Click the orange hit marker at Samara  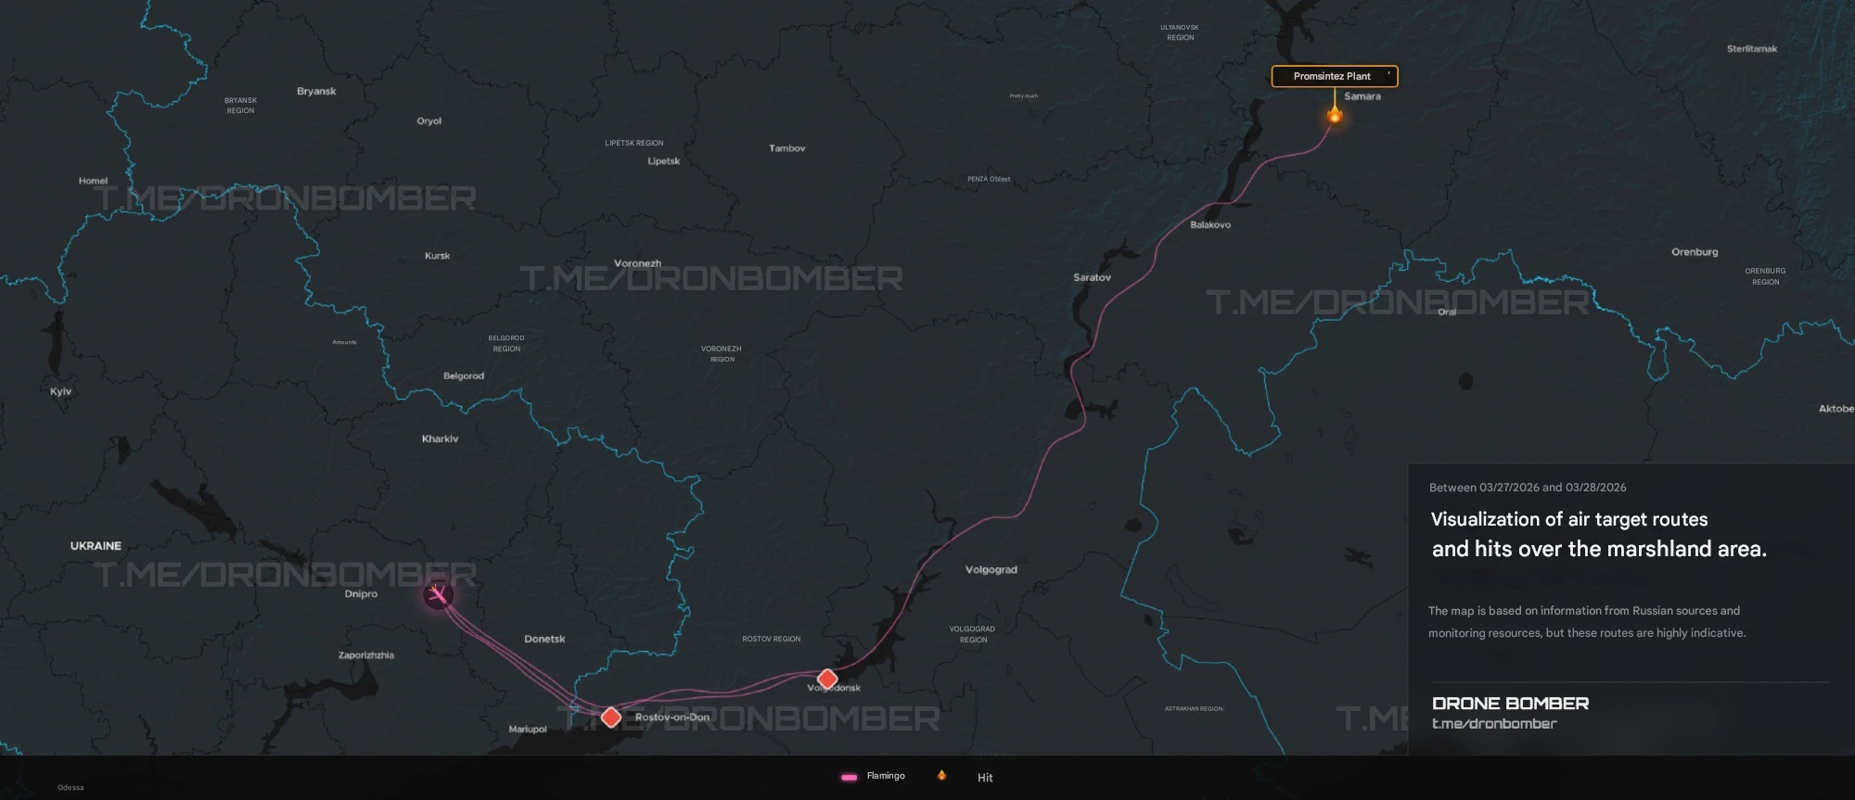1335,115
